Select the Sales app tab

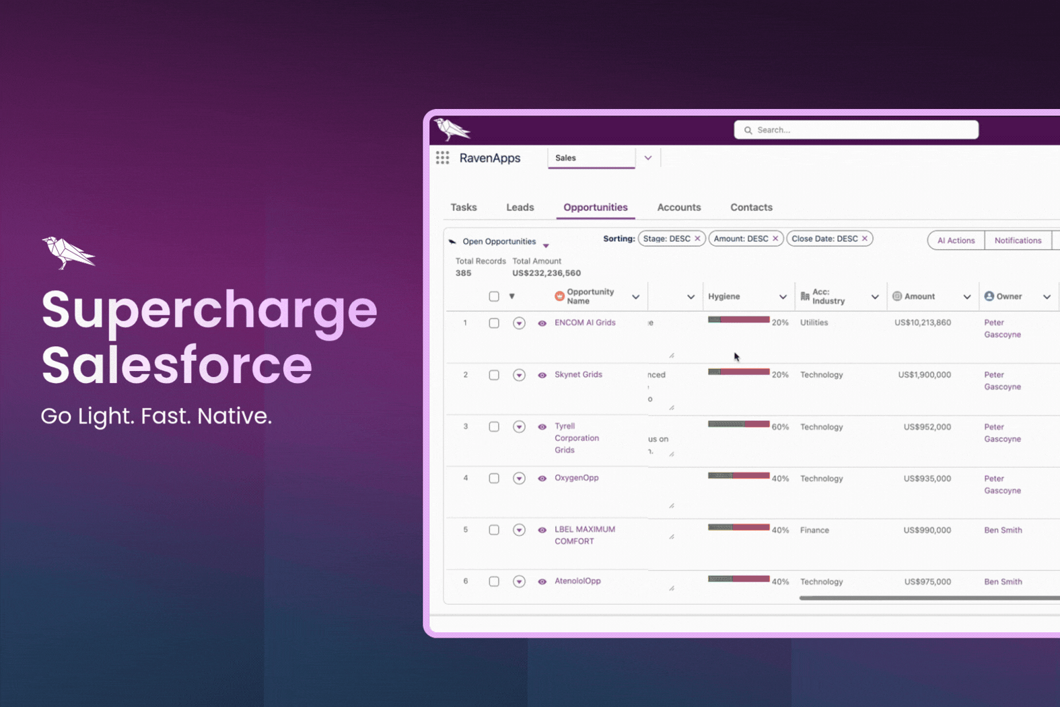click(x=592, y=158)
